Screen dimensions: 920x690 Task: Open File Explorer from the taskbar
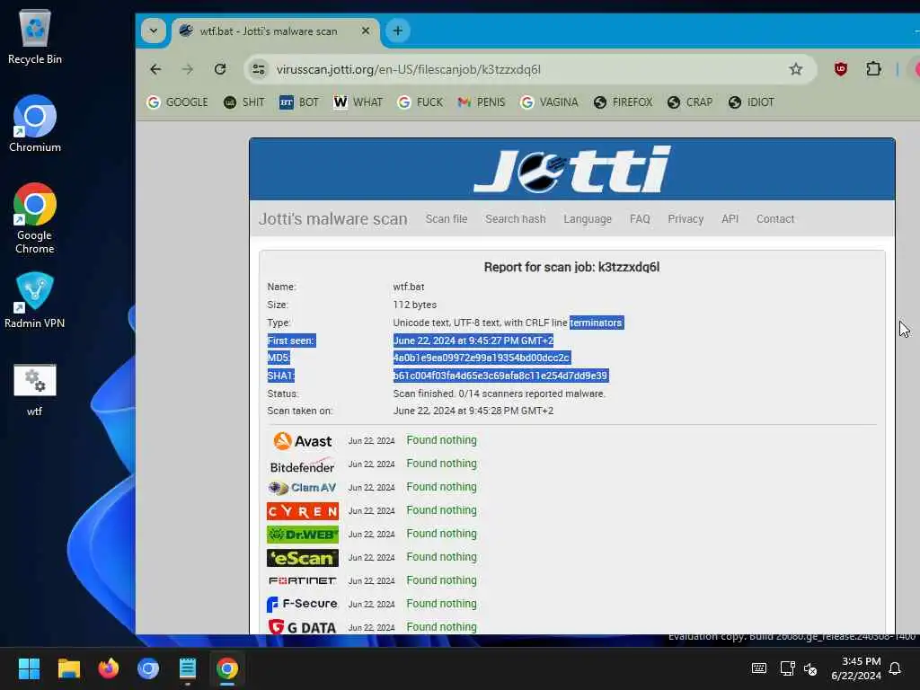[x=68, y=668]
